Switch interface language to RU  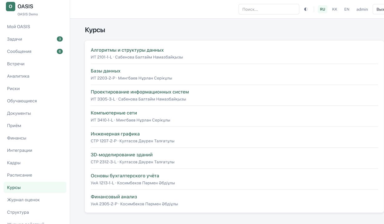[x=323, y=9]
